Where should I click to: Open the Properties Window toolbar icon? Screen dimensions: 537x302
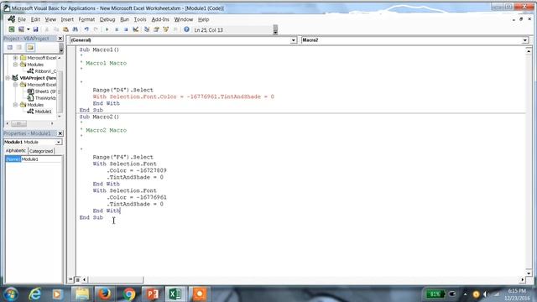coord(156,29)
